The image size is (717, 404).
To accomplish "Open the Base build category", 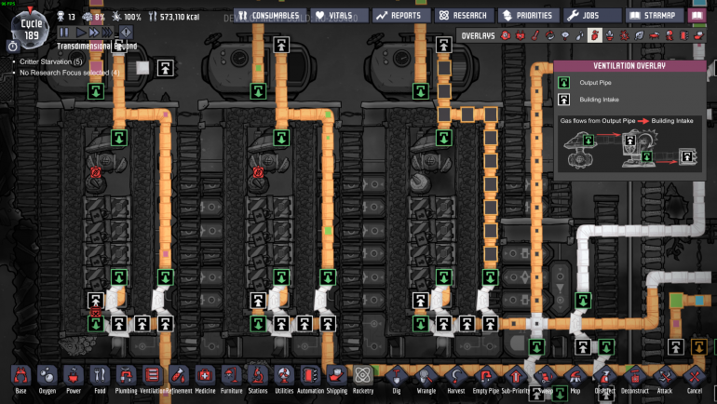I will coord(20,380).
